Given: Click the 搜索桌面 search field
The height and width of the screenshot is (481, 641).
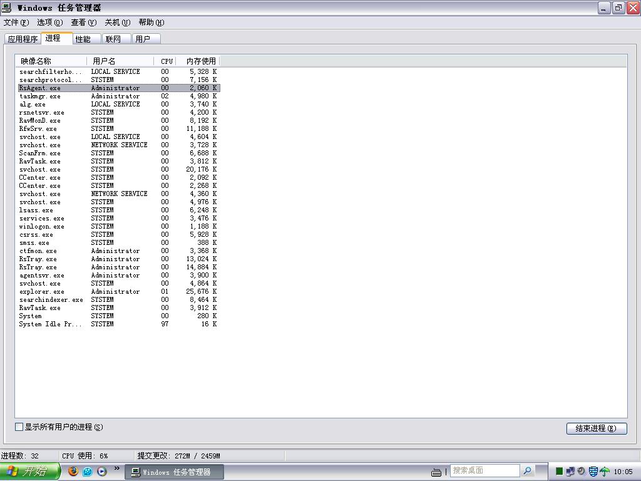Looking at the screenshot, I should pyautogui.click(x=485, y=471).
